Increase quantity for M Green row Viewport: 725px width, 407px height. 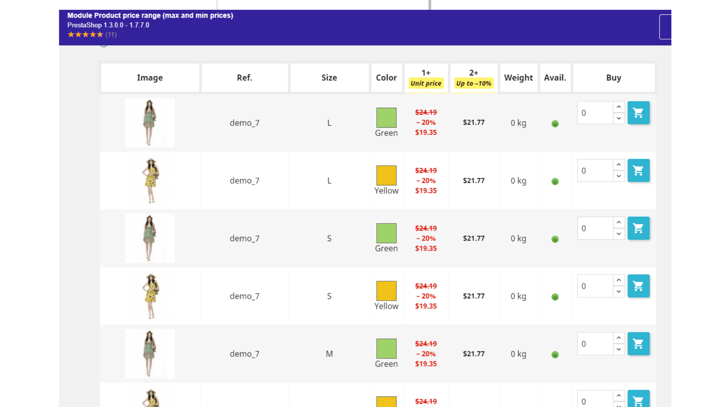619,338
